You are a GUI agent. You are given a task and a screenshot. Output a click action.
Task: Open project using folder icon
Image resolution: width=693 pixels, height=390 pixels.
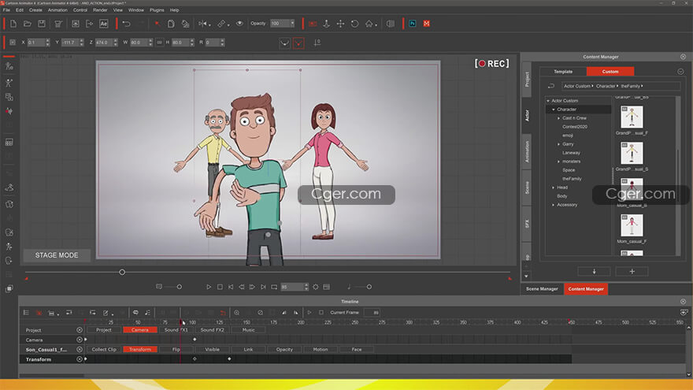(28, 24)
